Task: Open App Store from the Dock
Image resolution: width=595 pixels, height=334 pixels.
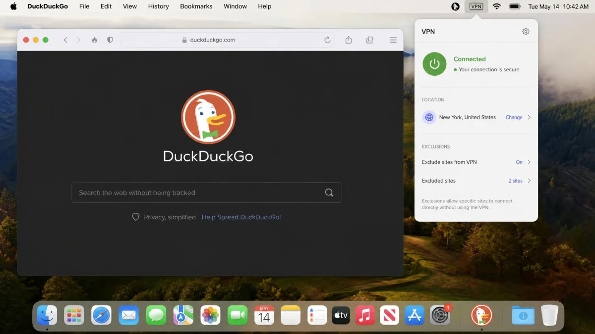Action: [415, 315]
